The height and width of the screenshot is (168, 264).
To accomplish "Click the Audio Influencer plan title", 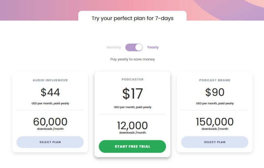I will pos(50,80).
